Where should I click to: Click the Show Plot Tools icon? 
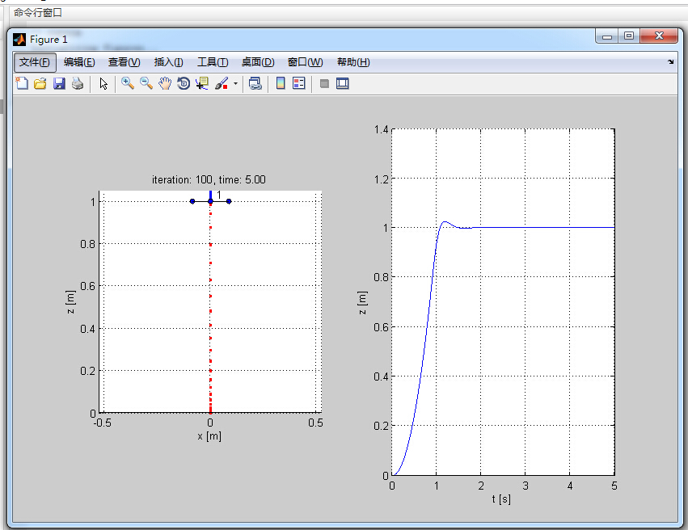(x=343, y=83)
